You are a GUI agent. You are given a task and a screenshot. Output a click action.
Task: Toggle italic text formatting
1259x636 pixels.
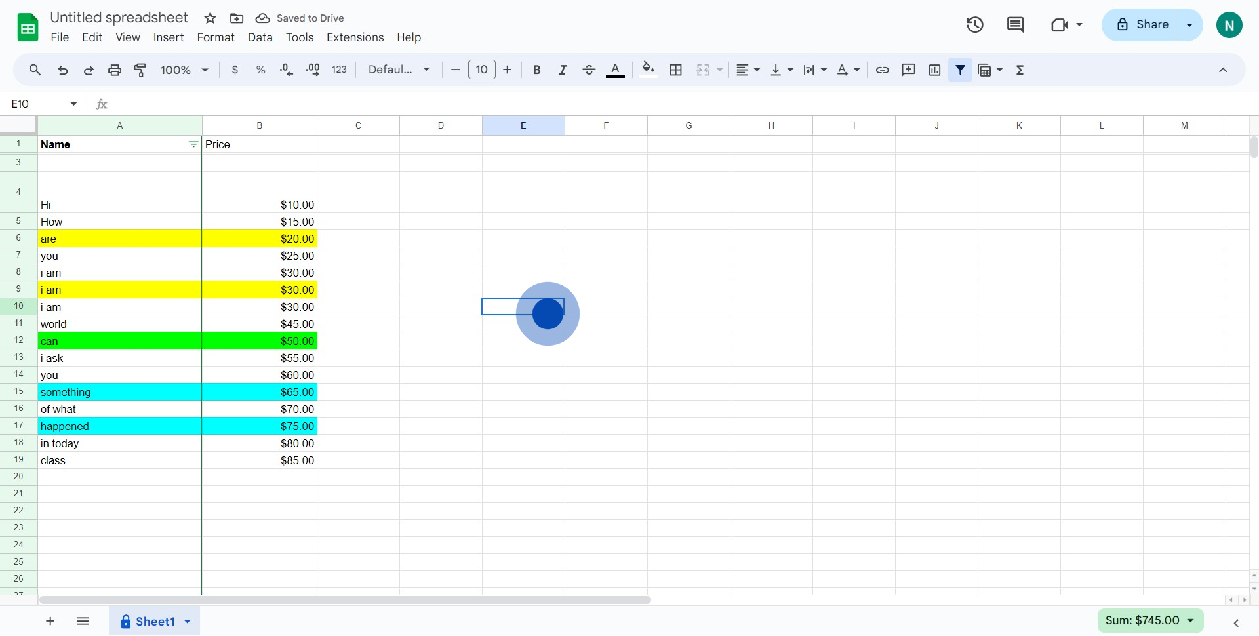coord(563,70)
